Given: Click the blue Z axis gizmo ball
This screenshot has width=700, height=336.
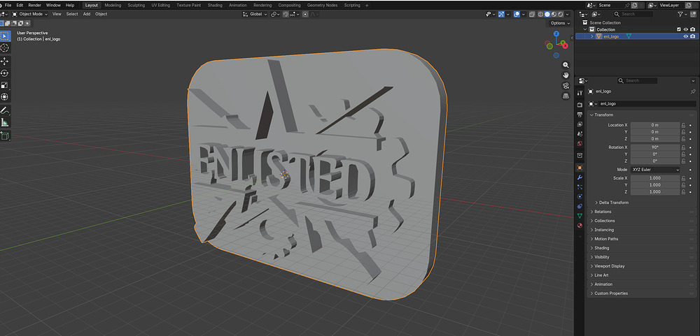Looking at the screenshot, I should (x=556, y=34).
